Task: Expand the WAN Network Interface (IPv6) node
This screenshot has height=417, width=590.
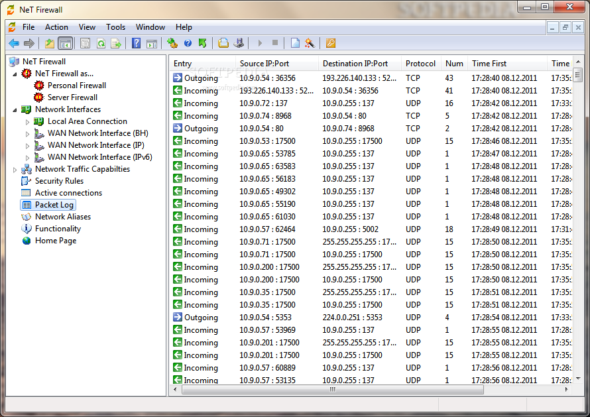Action: point(27,158)
